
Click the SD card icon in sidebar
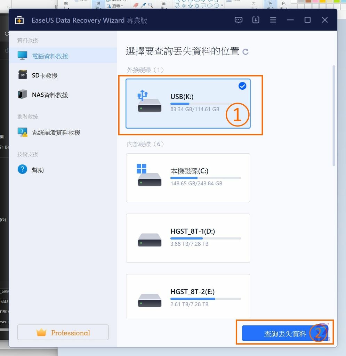point(23,74)
